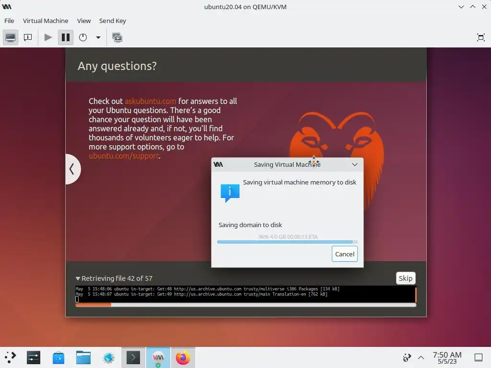
Task: Collapse the Retrieving file details triangle
Action: [x=78, y=278]
